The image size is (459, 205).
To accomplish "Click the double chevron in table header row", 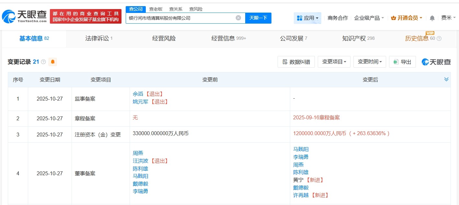I will point(446,79).
